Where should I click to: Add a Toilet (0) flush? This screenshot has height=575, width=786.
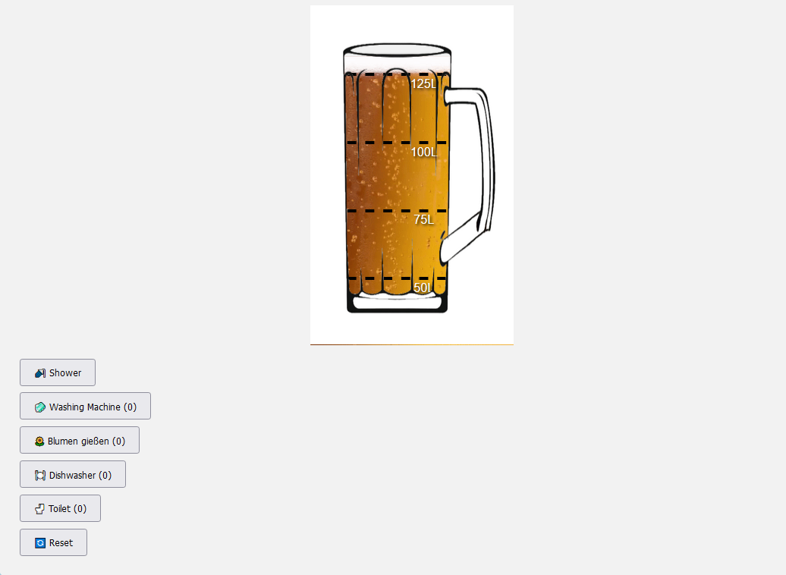click(x=60, y=508)
